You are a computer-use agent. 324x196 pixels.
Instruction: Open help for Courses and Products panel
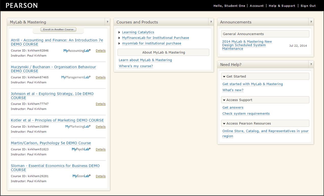(x=211, y=22)
